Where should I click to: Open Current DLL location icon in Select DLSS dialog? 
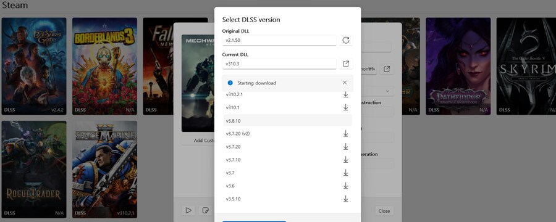tap(346, 64)
